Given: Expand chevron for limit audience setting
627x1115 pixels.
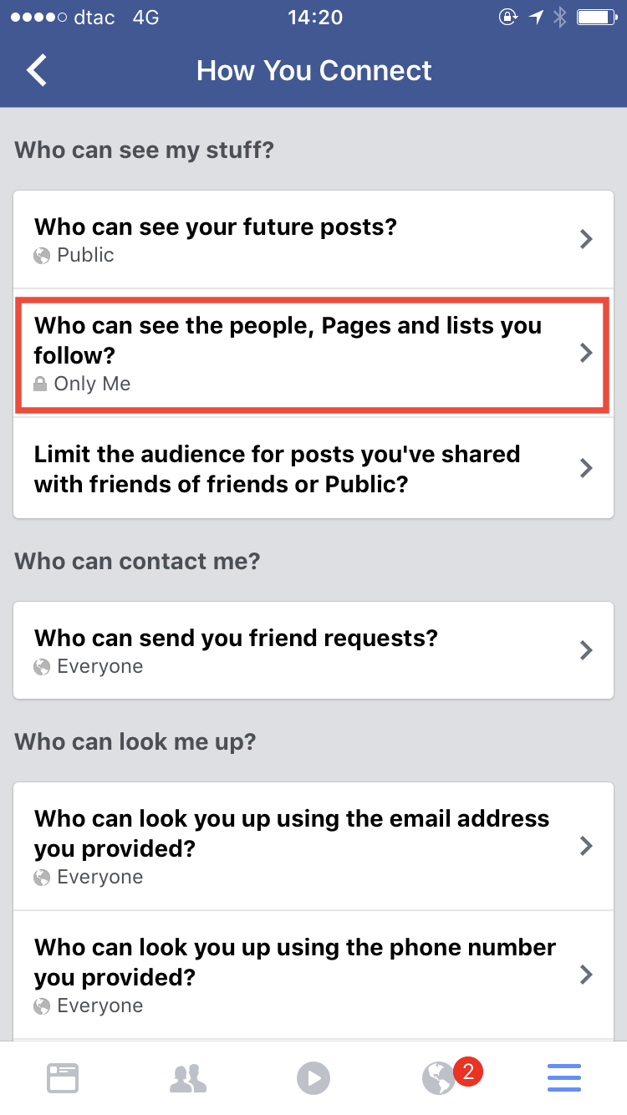Looking at the screenshot, I should click(587, 468).
